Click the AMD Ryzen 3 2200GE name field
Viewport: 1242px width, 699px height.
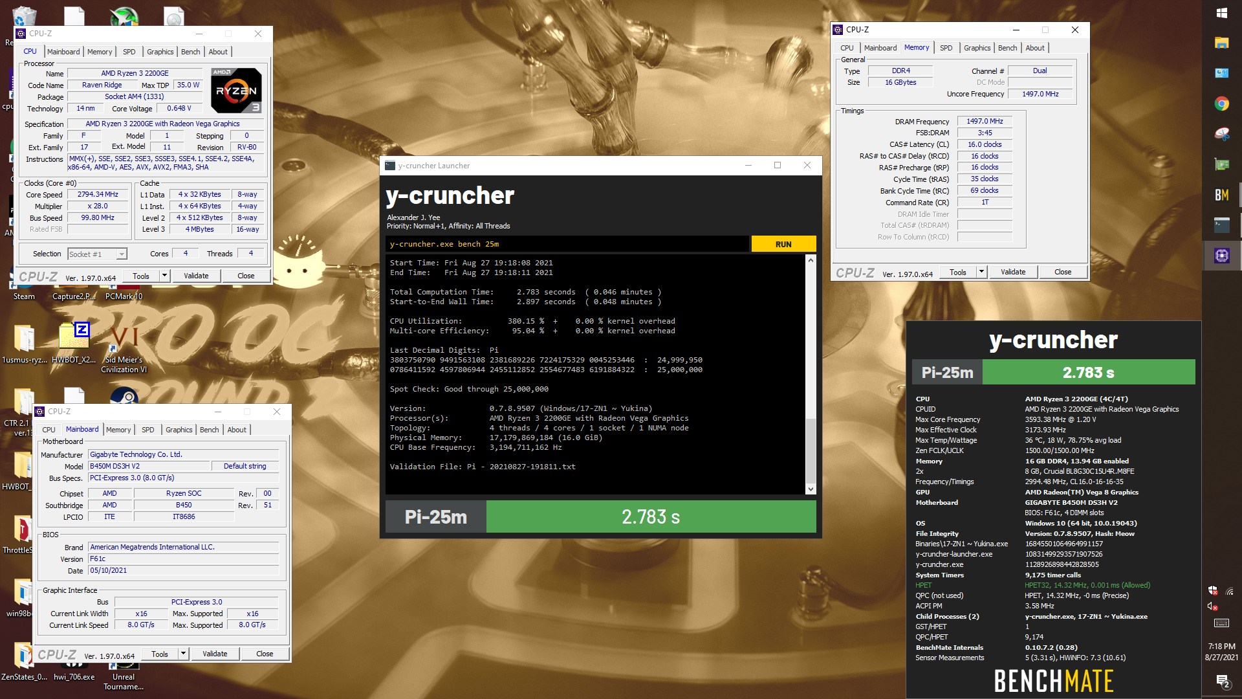coord(135,73)
